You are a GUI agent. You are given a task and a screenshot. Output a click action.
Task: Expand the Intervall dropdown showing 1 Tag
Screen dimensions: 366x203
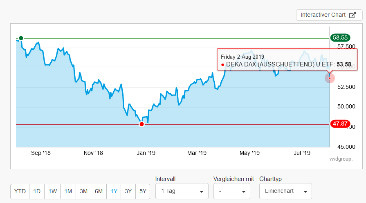(x=182, y=191)
